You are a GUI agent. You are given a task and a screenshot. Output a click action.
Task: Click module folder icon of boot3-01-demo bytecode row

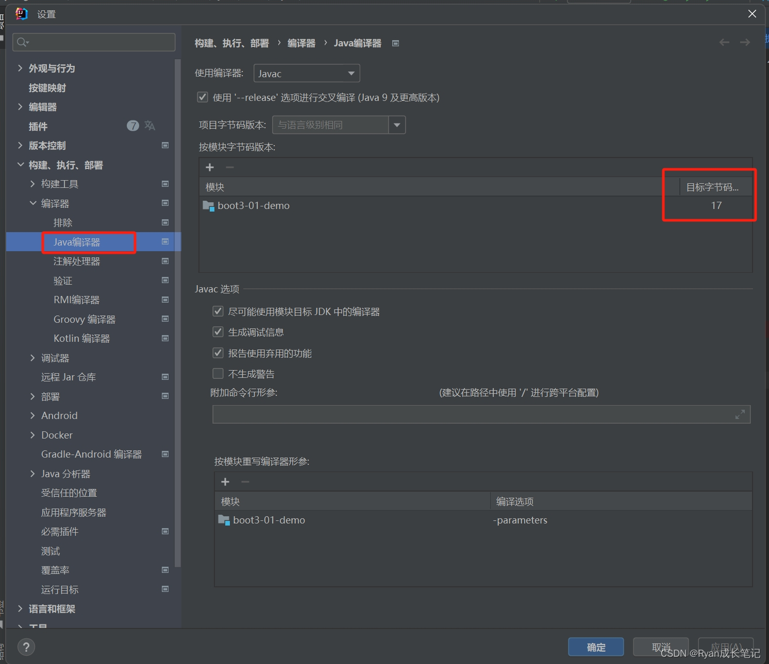209,206
